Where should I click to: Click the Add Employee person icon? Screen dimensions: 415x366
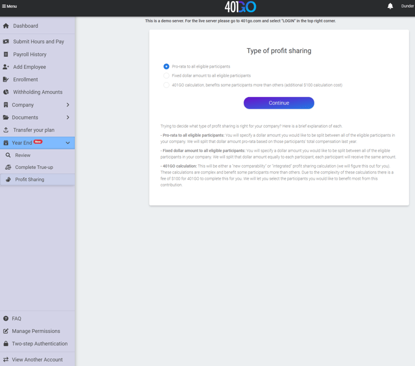pos(6,67)
